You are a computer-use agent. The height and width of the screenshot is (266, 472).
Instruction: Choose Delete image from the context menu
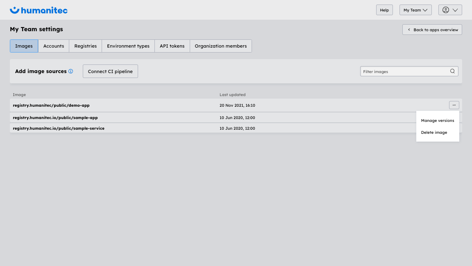point(434,132)
